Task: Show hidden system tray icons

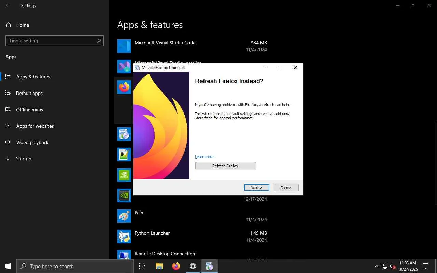Action: (377, 266)
